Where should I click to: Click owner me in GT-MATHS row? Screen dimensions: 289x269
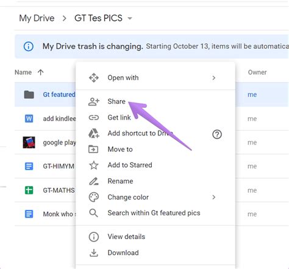point(252,190)
